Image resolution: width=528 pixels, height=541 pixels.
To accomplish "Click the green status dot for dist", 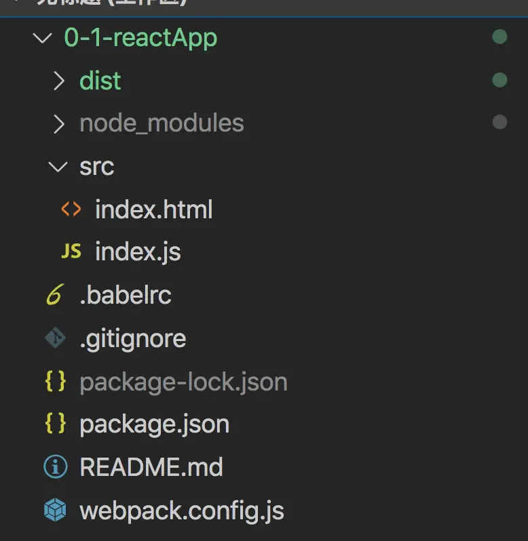I will [x=499, y=80].
